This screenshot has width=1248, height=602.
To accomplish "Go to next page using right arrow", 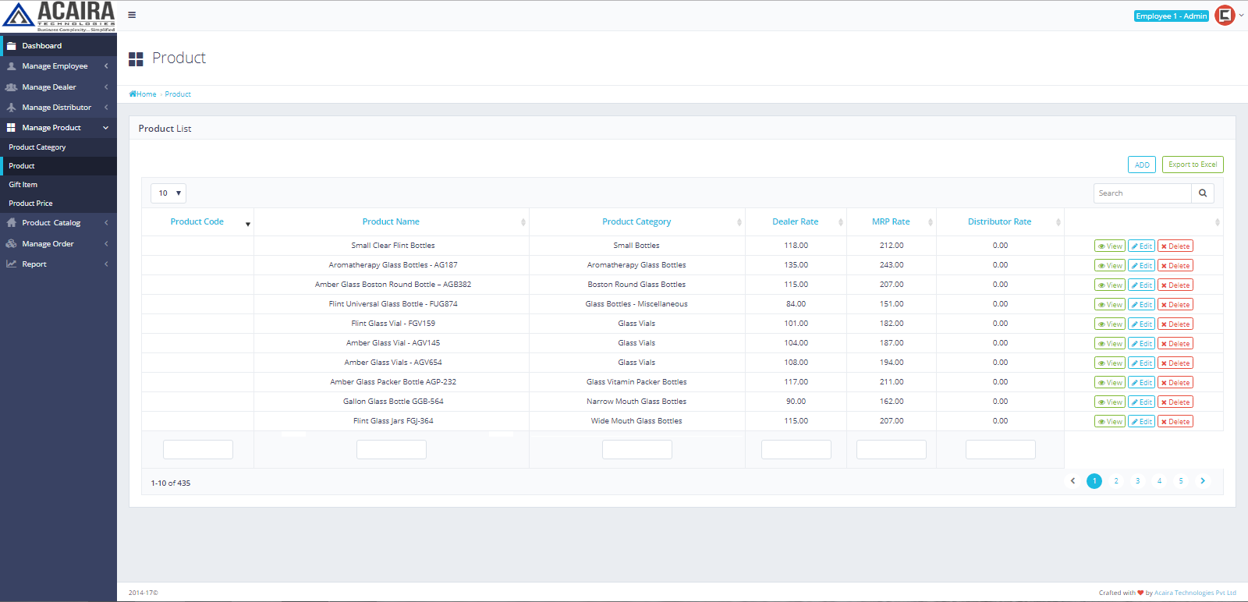I will (1202, 481).
